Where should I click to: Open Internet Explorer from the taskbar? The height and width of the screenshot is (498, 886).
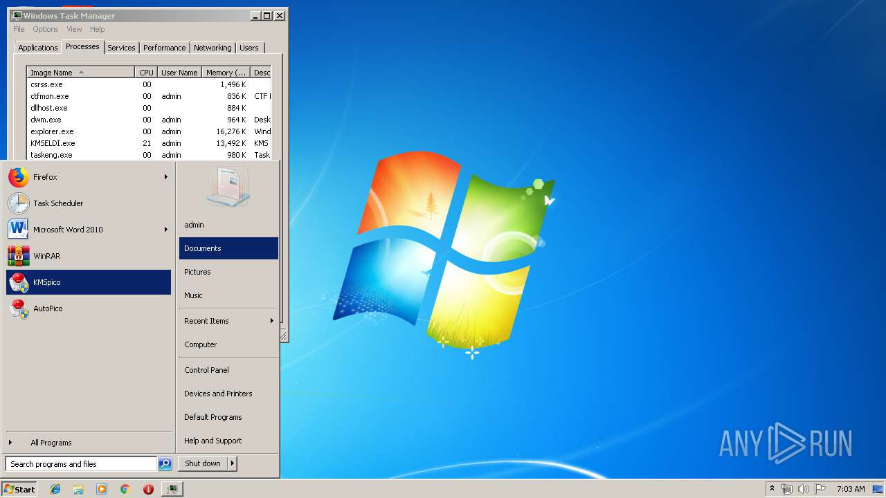click(x=55, y=489)
